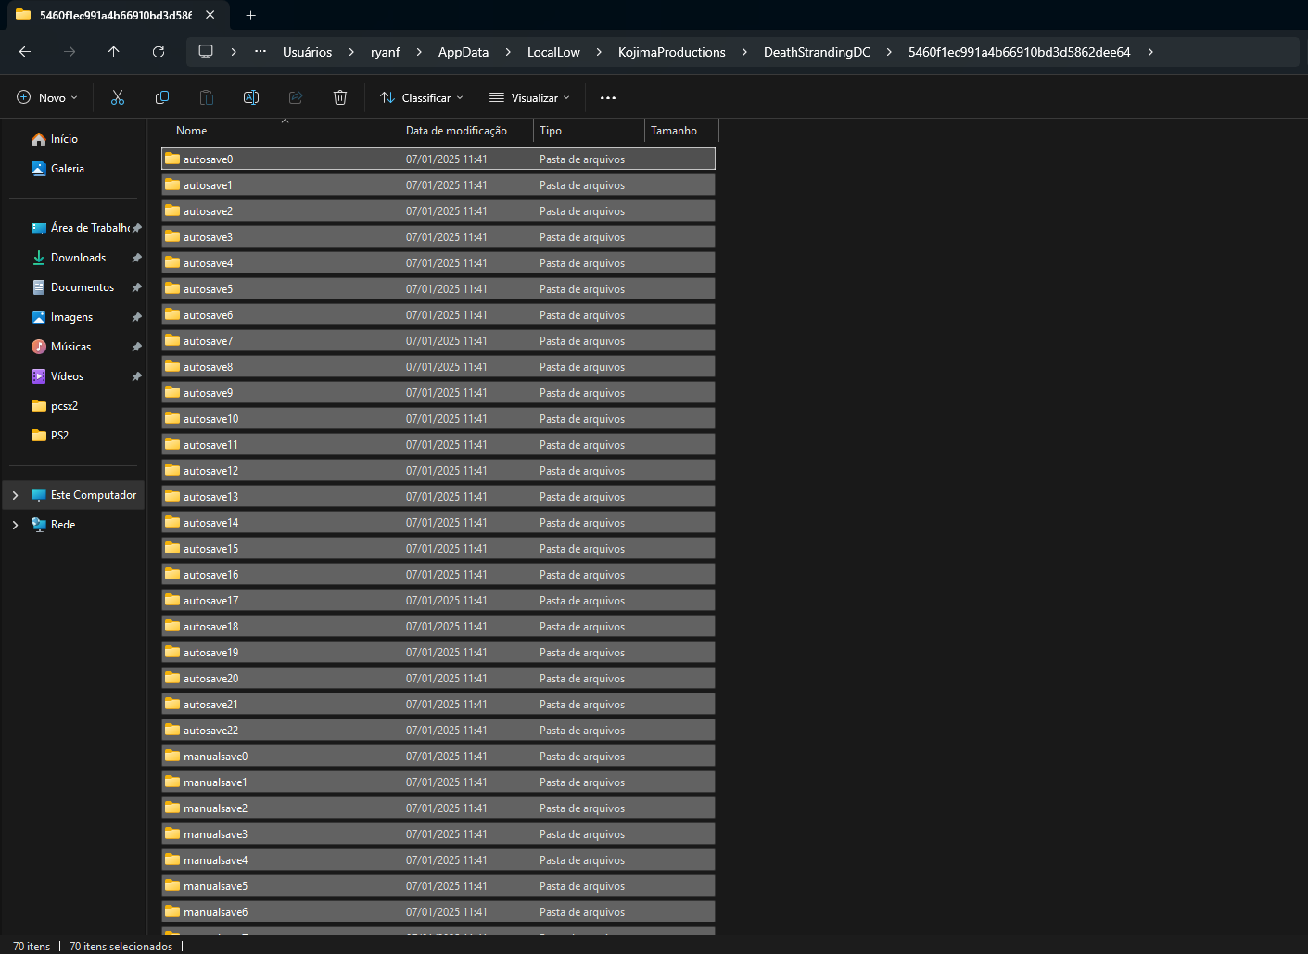Click the Tipo cell of manualsave5
The image size is (1308, 954).
pyautogui.click(x=582, y=886)
